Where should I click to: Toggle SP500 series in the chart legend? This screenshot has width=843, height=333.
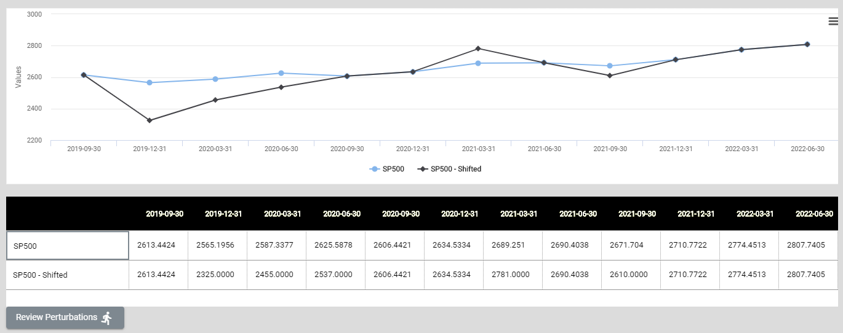[x=387, y=169]
